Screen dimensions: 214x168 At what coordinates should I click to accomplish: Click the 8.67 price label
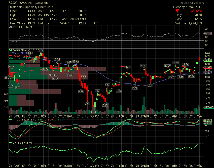click(x=107, y=85)
